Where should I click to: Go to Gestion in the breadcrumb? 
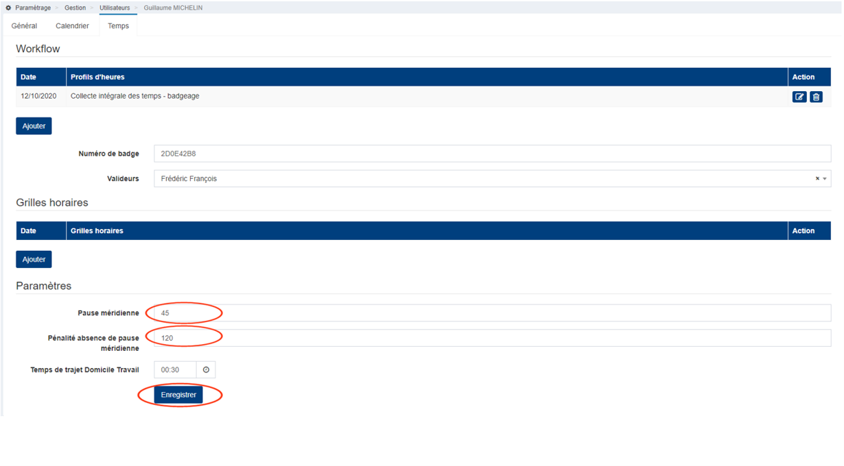75,8
